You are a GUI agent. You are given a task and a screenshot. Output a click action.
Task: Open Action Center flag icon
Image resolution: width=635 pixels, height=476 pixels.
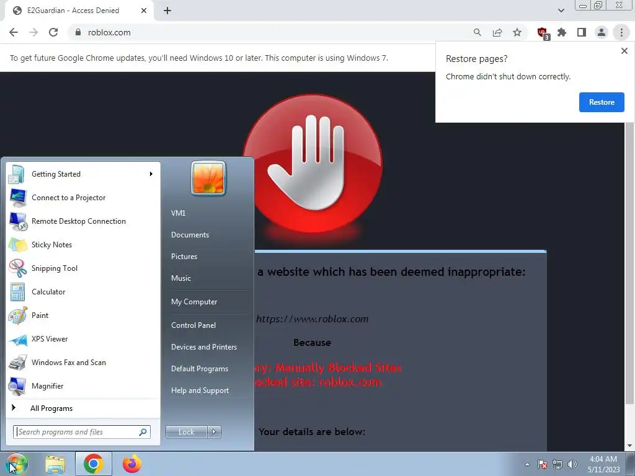coord(543,464)
